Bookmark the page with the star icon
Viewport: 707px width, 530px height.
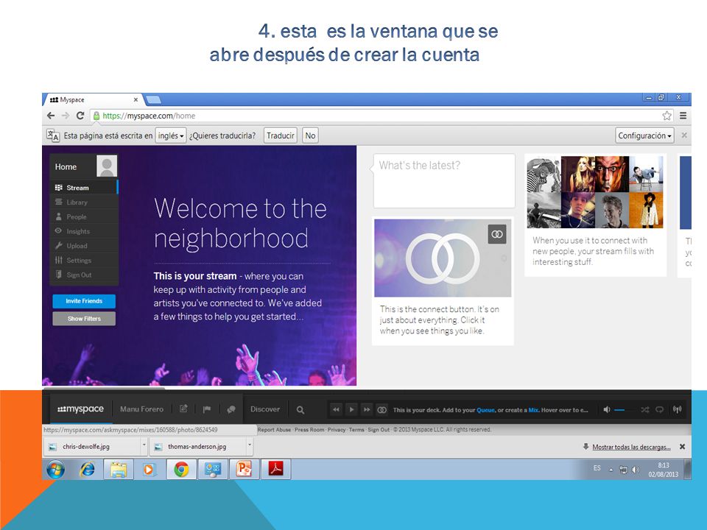point(667,116)
